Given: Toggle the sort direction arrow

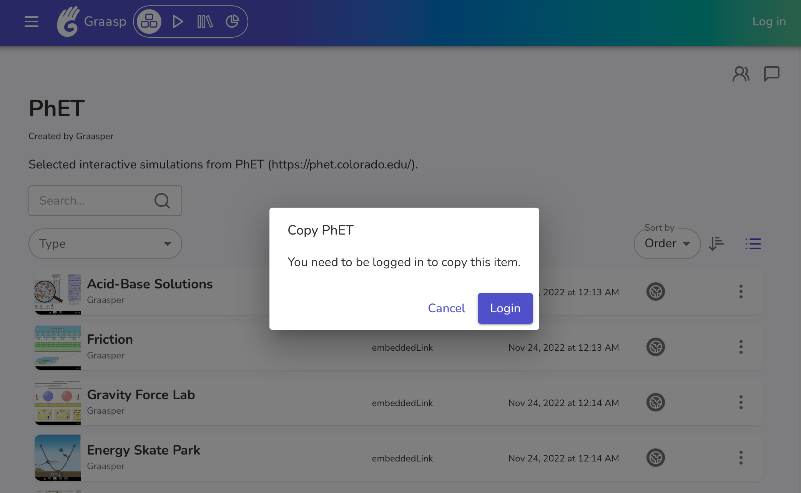Looking at the screenshot, I should point(716,244).
